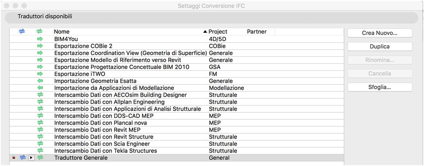Viewport: 424px width, 166px height.
Task: Expand the Traduttore Generale disclosure triangle
Action: 31,158
